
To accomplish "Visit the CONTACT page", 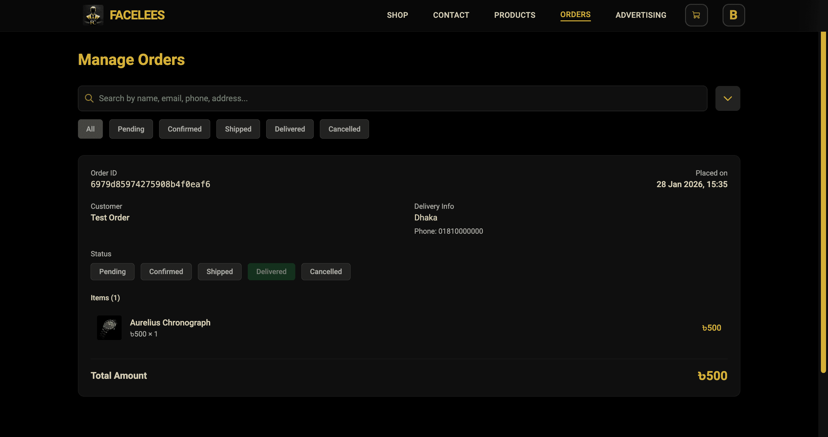I will point(451,15).
